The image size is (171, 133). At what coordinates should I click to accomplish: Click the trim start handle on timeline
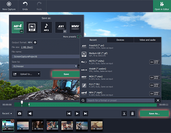pyautogui.click(x=29, y=105)
